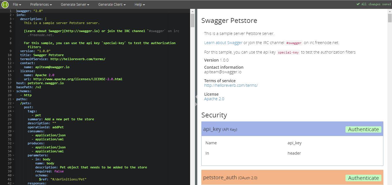This screenshot has height=185, width=392.
Task: Click the petstore_auth security header
Action: coord(292,177)
